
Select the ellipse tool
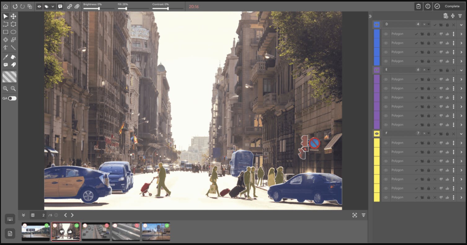click(x=13, y=32)
